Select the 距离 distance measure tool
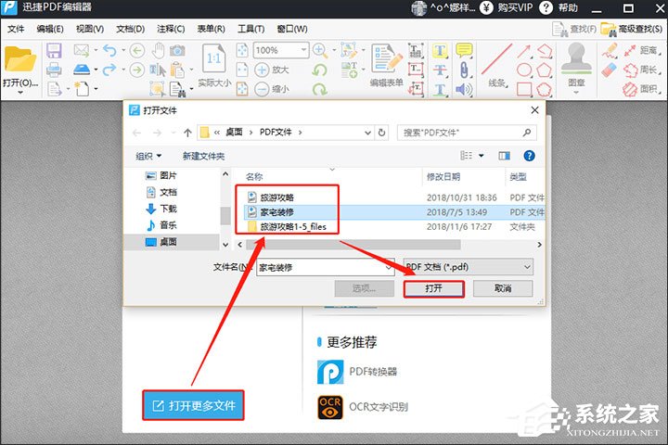This screenshot has height=445, width=668. 641,51
